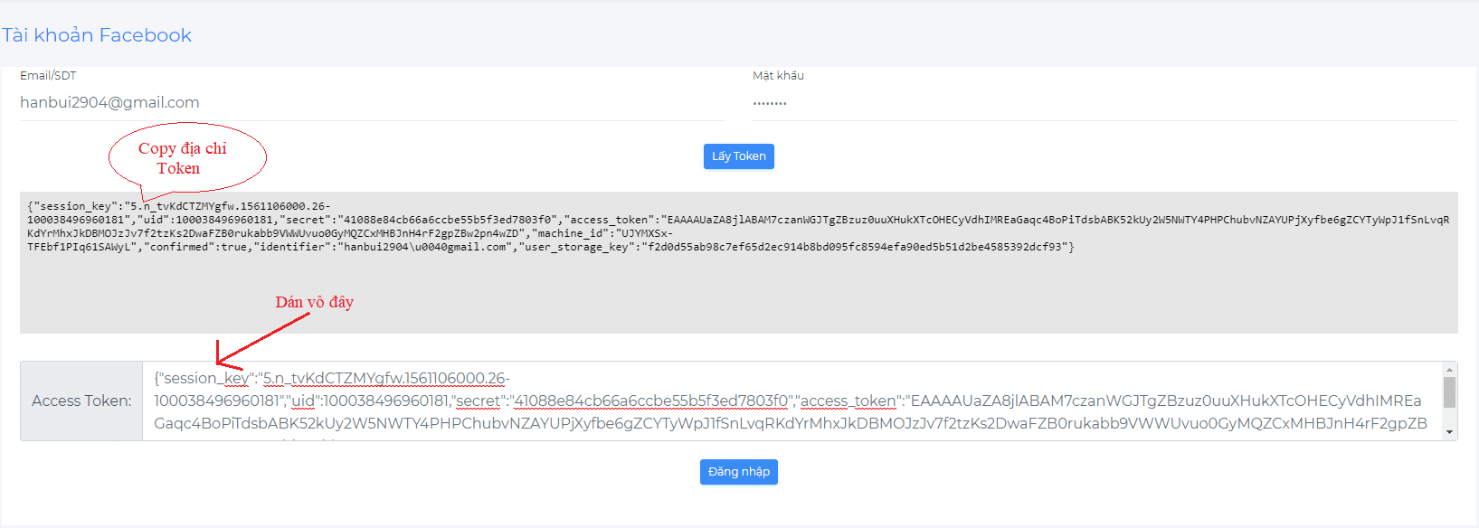
Task: Click the Mật khẩu password field
Action: point(1104,103)
